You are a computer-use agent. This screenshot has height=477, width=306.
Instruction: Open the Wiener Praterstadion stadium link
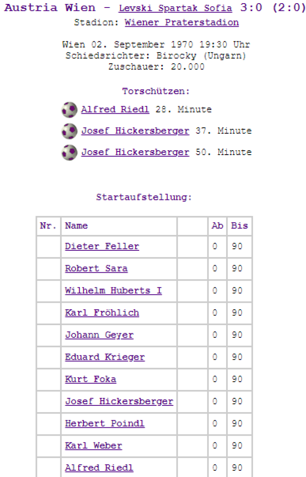pyautogui.click(x=182, y=23)
